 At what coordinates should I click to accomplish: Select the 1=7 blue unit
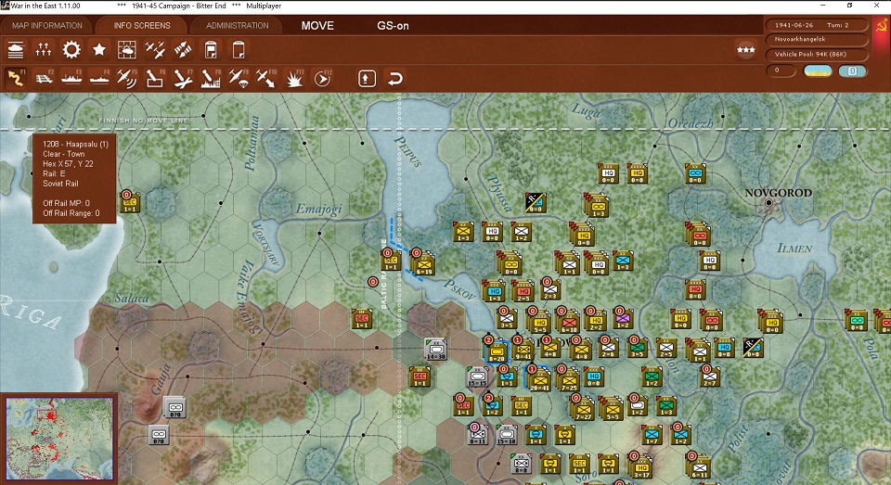click(652, 434)
